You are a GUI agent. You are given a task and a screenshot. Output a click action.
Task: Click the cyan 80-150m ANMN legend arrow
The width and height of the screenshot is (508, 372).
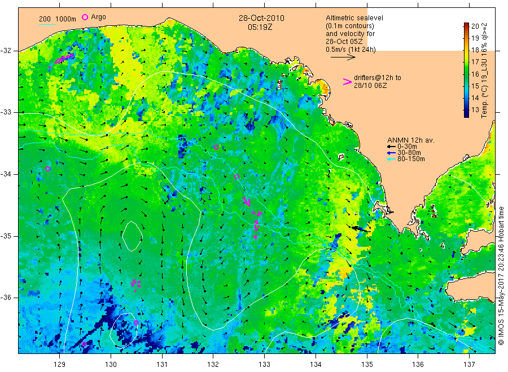[392, 159]
